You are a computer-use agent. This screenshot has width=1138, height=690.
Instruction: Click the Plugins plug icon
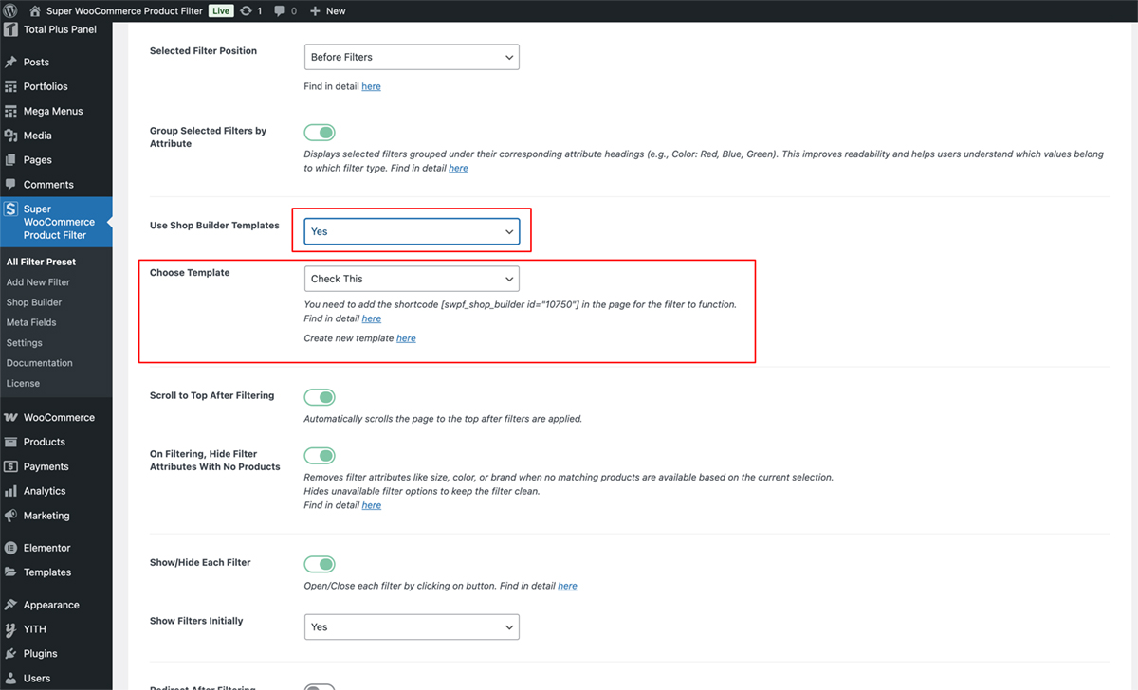(x=10, y=654)
